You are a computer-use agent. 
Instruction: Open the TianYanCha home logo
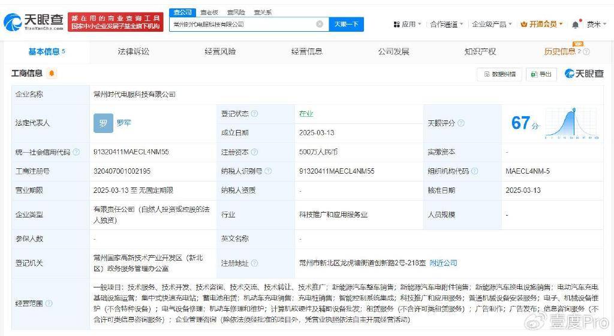point(34,22)
